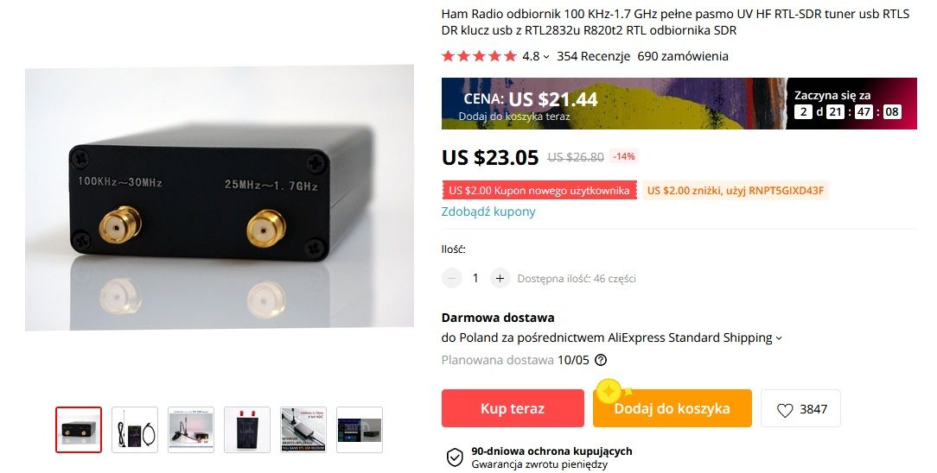Select the sixth thumbnail with the software screen

coord(360,430)
